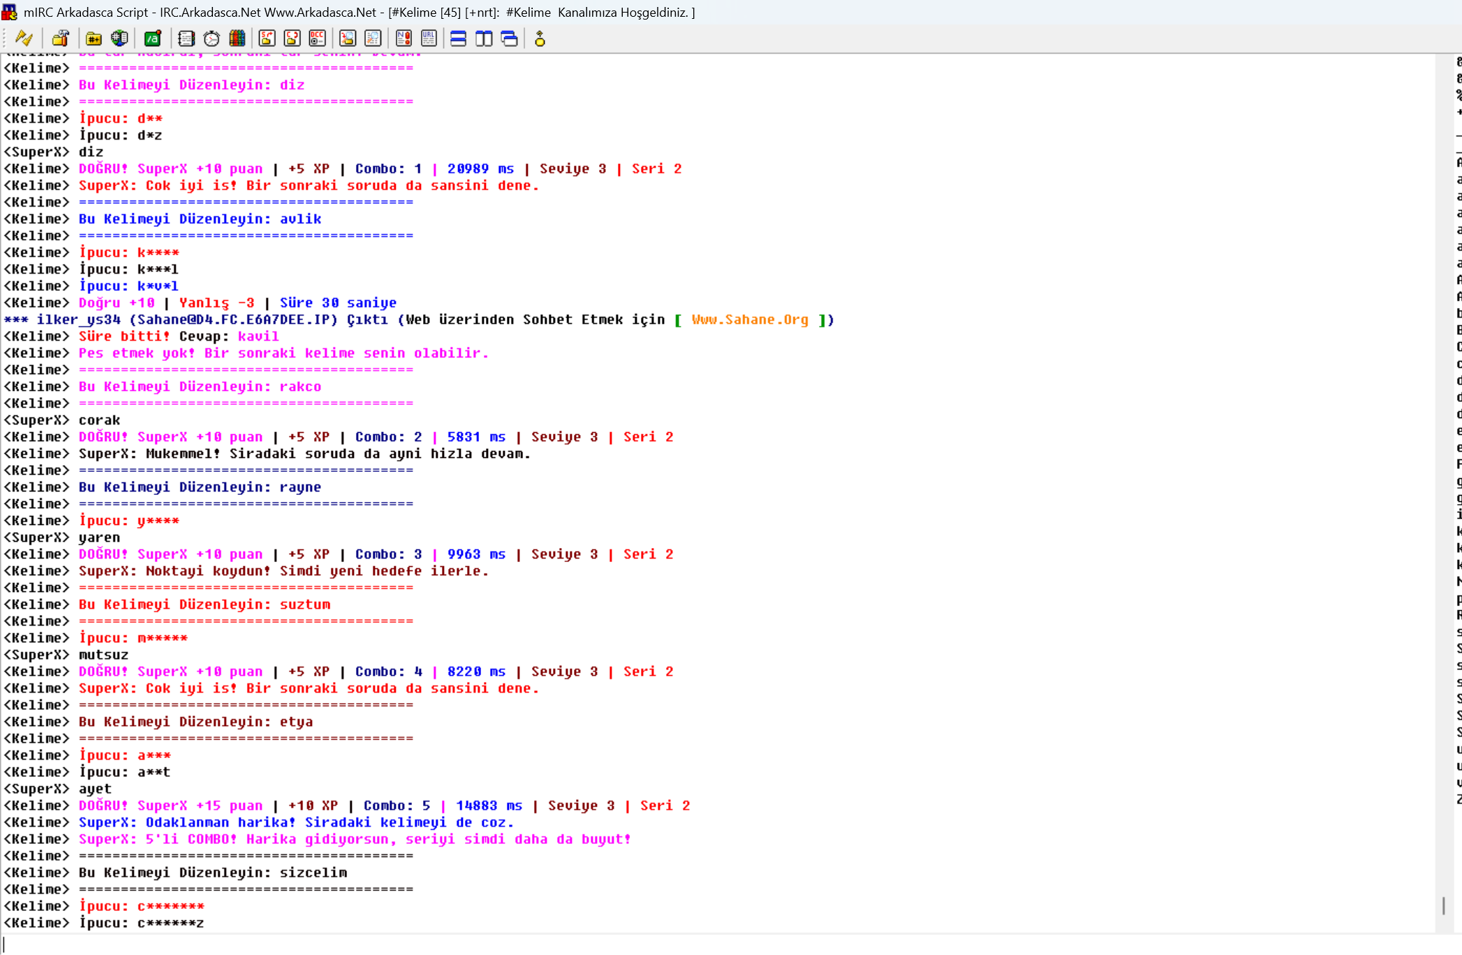
Task: Click the '5'li COMBO!' message line
Action: click(317, 839)
